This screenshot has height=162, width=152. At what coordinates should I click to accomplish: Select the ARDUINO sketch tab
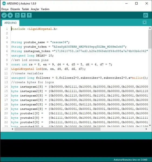[x=11, y=23]
